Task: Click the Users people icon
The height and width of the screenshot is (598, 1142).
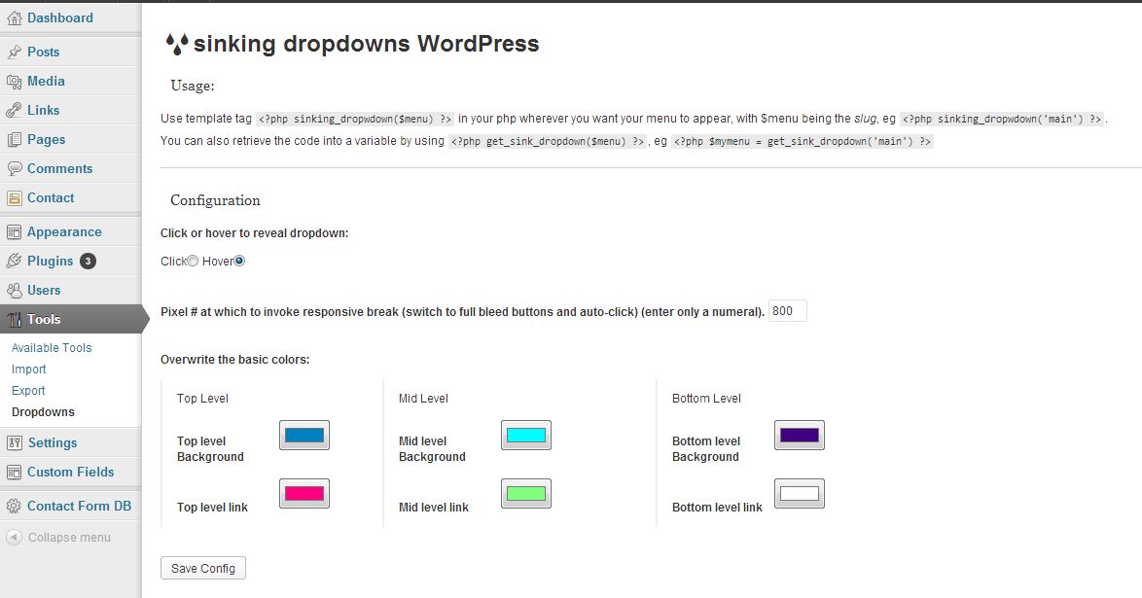Action: 14,291
